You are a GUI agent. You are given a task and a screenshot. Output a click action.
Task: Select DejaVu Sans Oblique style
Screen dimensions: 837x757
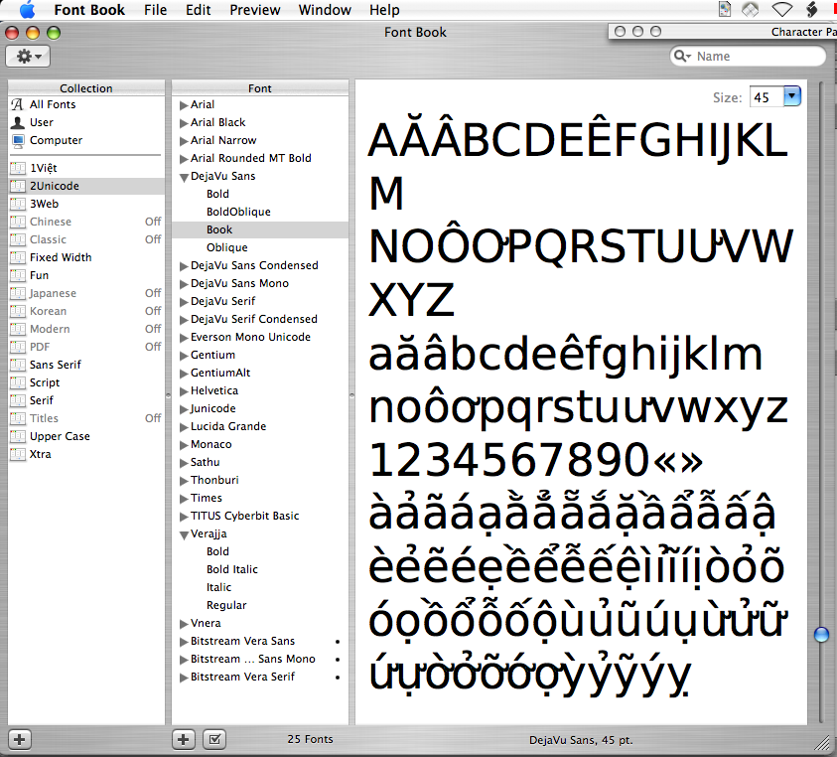(226, 248)
